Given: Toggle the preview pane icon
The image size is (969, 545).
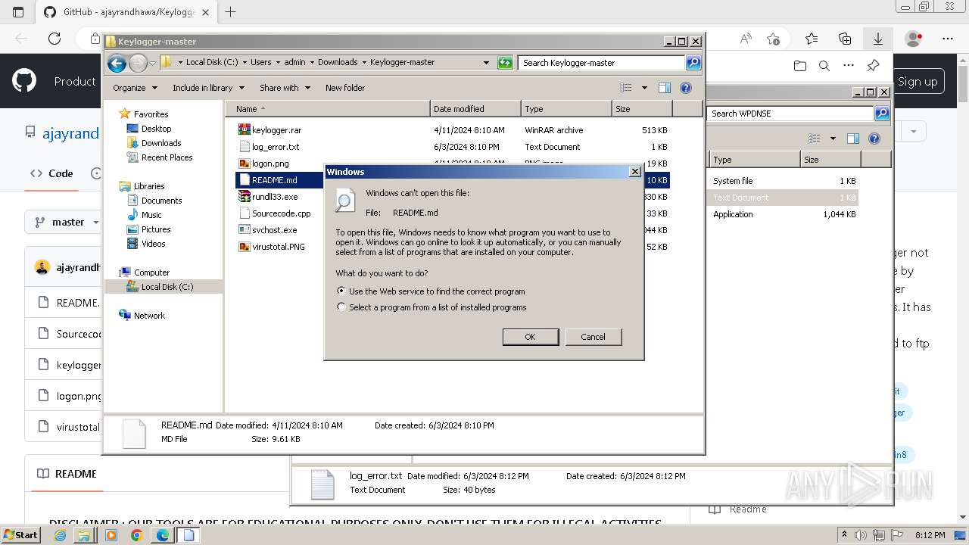Looking at the screenshot, I should coord(665,88).
